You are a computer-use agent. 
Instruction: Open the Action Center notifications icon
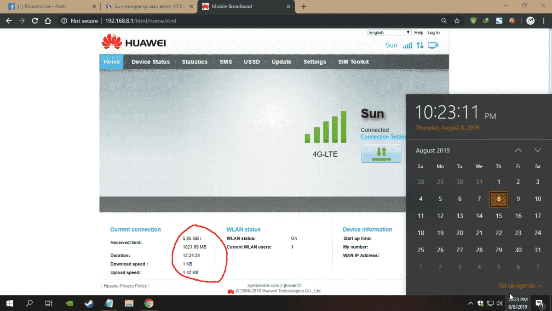539,303
